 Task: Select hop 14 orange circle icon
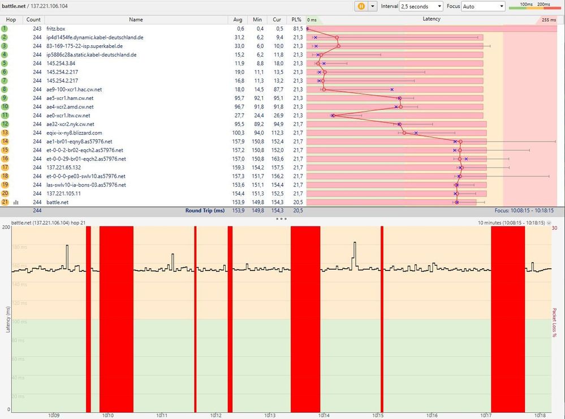5,141
